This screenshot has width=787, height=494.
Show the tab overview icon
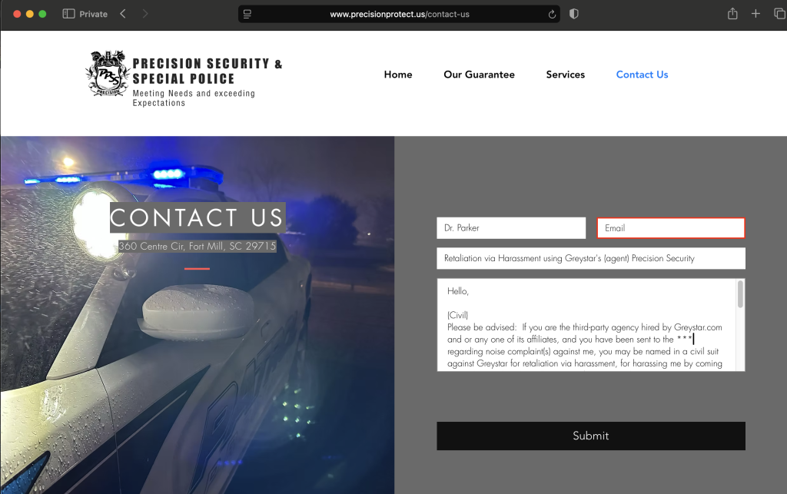click(x=777, y=14)
